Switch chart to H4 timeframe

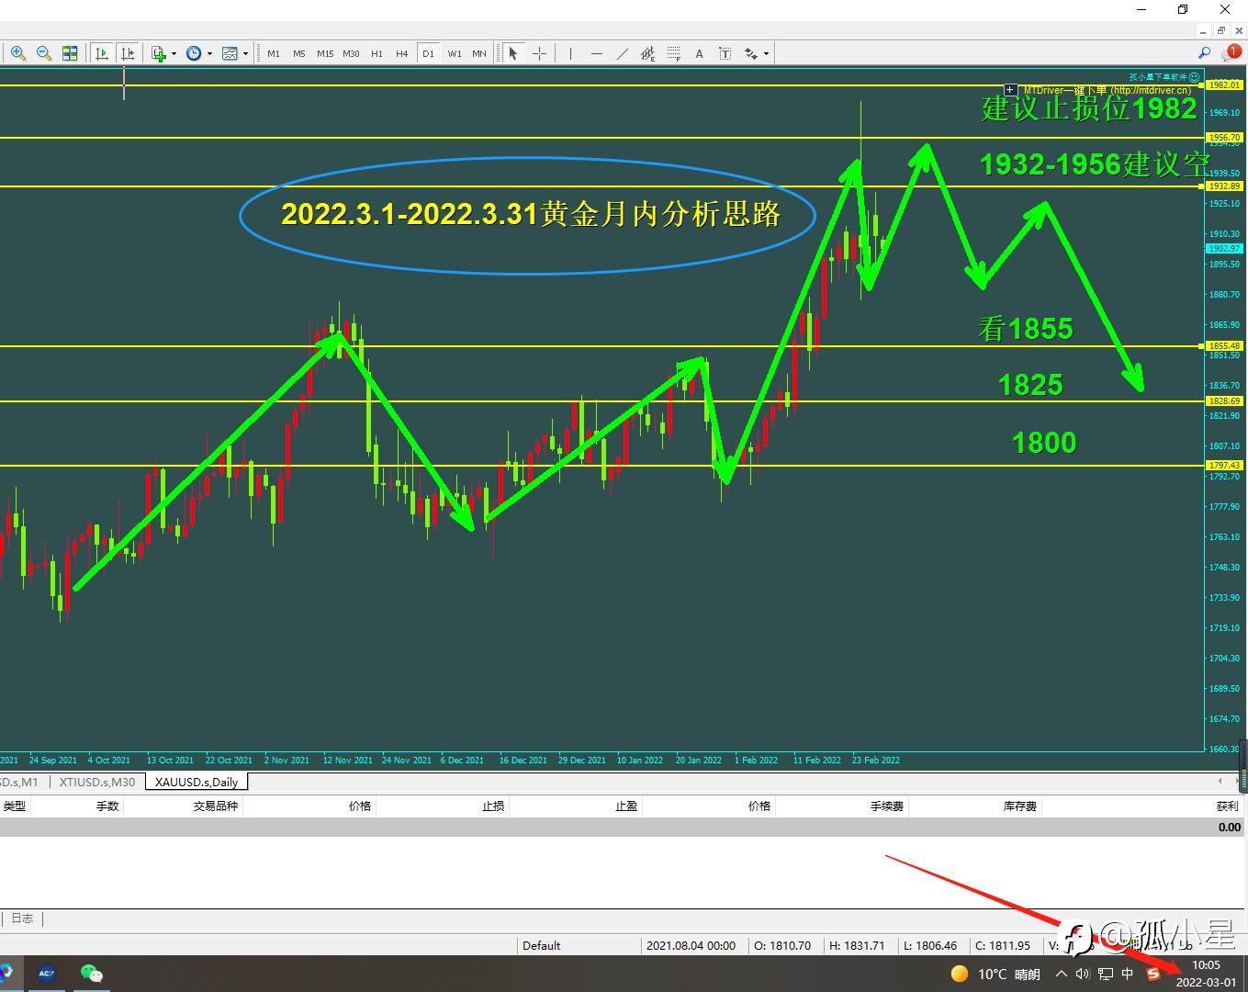coord(402,53)
